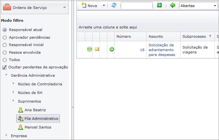Click the red toolbox Ordens de Serviço icon
The image size is (219, 140).
click(x=7, y=7)
